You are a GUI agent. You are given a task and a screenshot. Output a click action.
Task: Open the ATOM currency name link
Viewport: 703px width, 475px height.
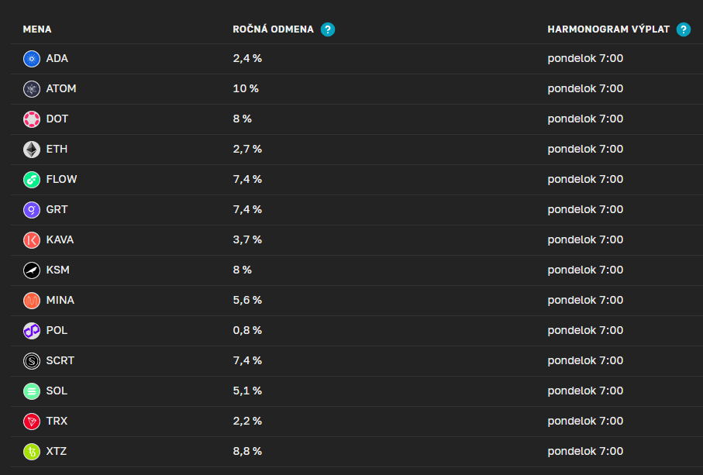[61, 89]
